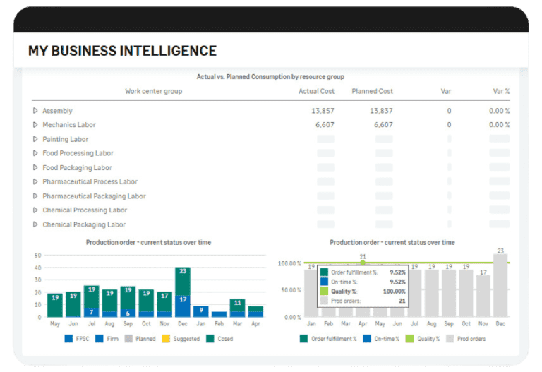The image size is (542, 372).
Task: Expand Pharmaceutical Process Labor tree item
Action: click(x=35, y=182)
